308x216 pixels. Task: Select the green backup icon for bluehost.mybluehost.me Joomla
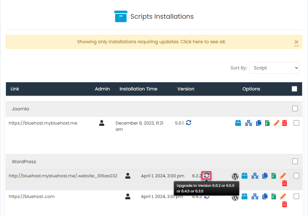coord(268,123)
